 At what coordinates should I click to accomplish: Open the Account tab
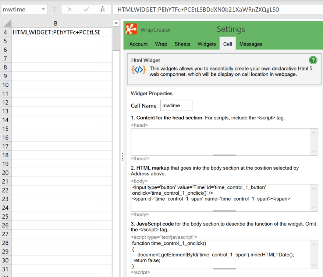tap(138, 43)
